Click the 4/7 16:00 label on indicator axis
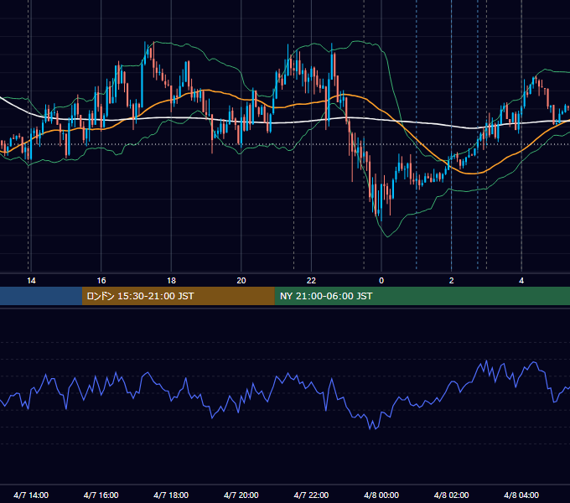The height and width of the screenshot is (503, 570). click(101, 495)
